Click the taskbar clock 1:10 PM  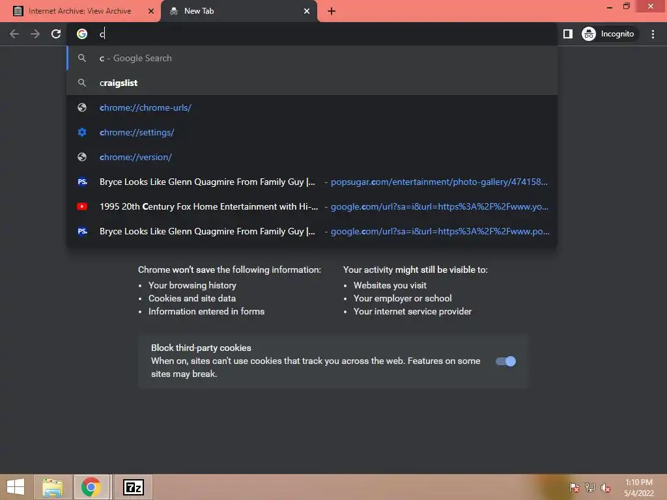639,482
